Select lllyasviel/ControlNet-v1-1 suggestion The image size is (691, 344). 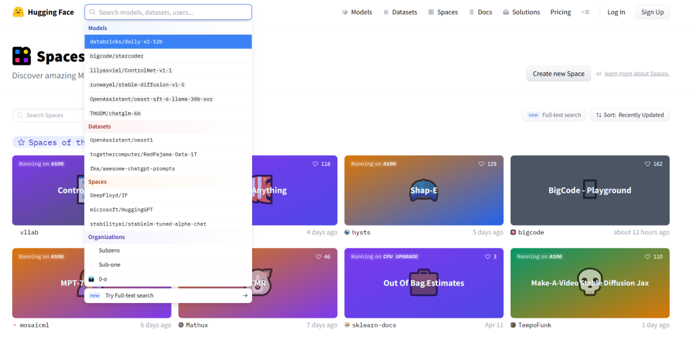(x=168, y=70)
